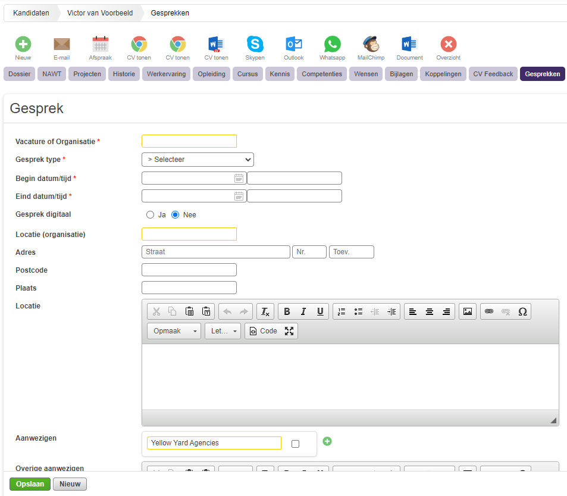Screen dimensions: 567x496
Task: Click the Word Document icon
Action: click(410, 44)
